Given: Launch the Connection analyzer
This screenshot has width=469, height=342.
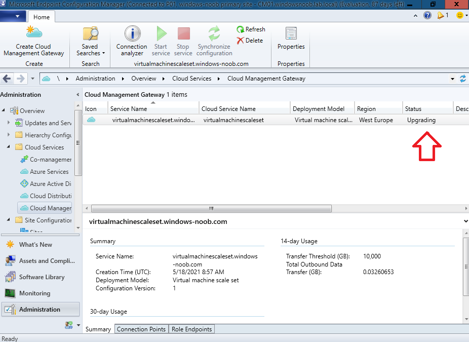Looking at the screenshot, I should coord(132,42).
